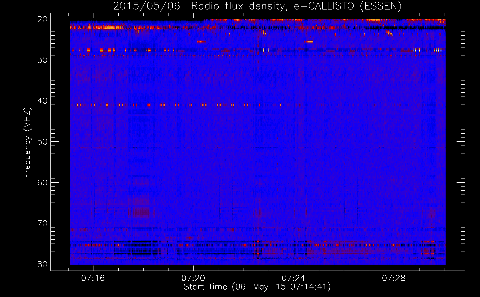Click the 07:20 time axis label

pyautogui.click(x=193, y=278)
